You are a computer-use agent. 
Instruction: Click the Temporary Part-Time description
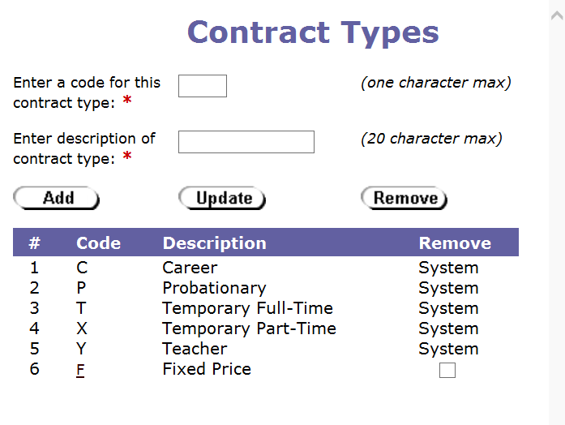point(249,328)
